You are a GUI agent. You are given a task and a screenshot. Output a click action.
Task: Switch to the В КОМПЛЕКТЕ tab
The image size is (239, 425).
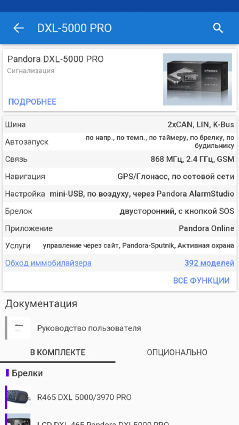[x=58, y=352]
